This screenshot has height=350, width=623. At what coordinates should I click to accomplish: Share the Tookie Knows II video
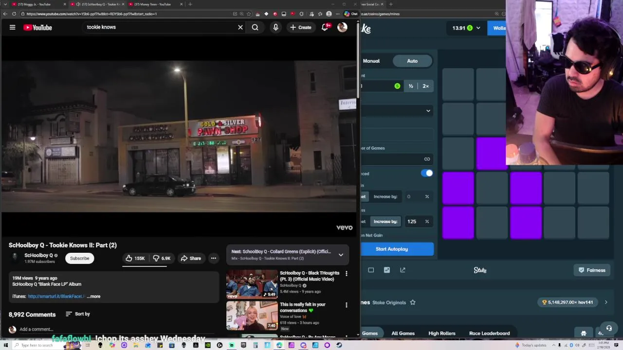190,258
